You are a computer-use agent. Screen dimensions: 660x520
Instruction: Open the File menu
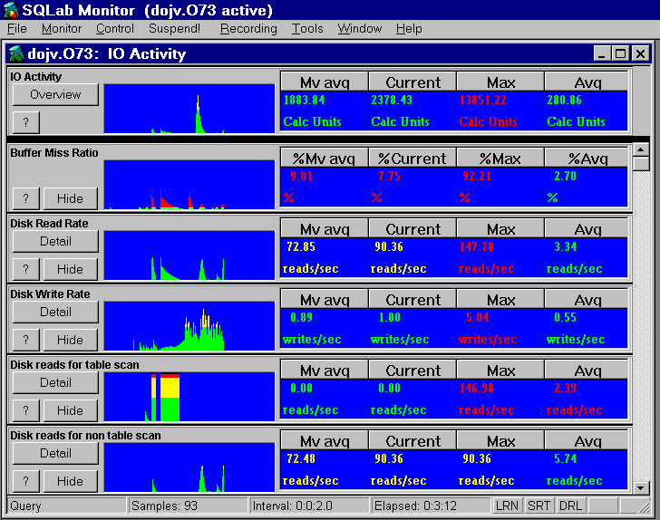tap(17, 29)
